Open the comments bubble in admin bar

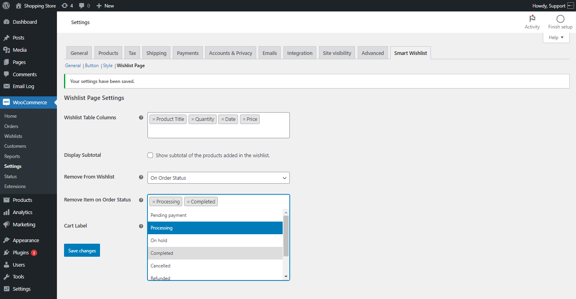(81, 6)
